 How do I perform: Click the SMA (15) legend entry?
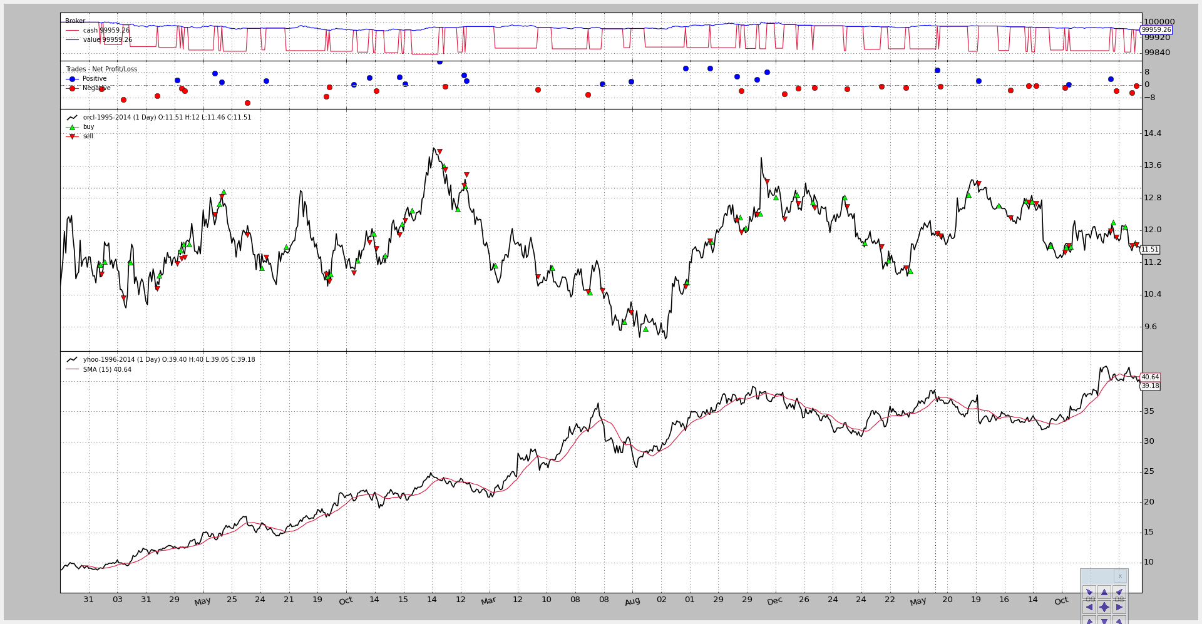pos(107,370)
